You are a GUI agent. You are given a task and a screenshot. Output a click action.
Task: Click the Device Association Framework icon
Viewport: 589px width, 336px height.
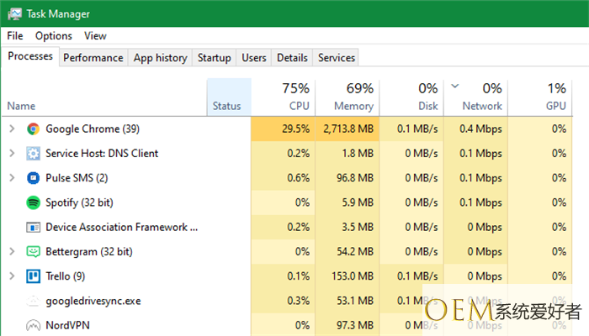33,227
